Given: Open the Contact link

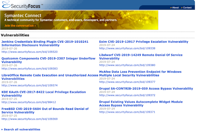Looking at the screenshot, I should click(187, 8).
